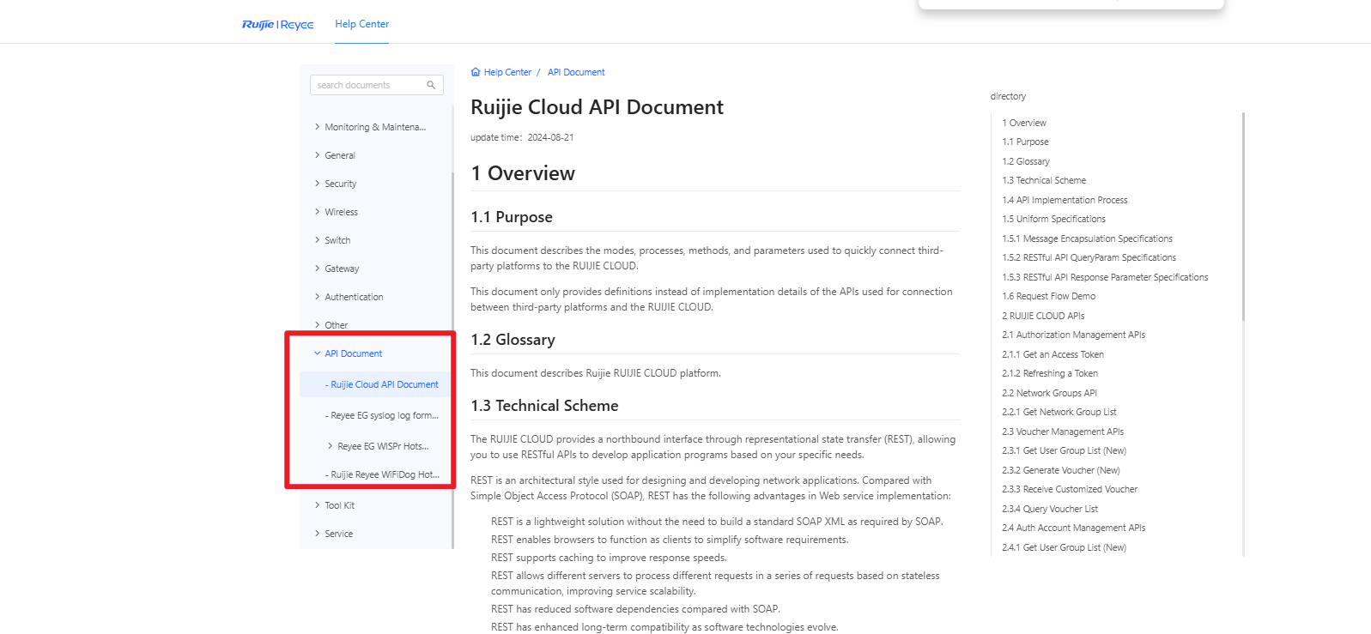Click the directory panel scrollbar
Screen dimensions: 1371x634
tap(1242, 216)
